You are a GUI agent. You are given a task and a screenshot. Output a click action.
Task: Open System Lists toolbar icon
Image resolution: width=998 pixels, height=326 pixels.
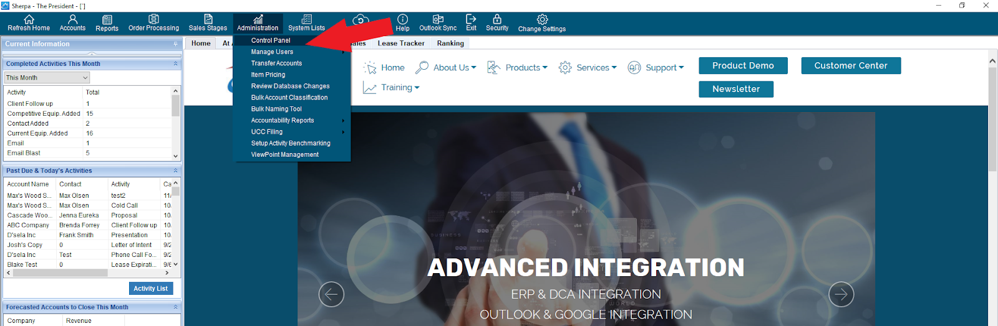tap(306, 23)
